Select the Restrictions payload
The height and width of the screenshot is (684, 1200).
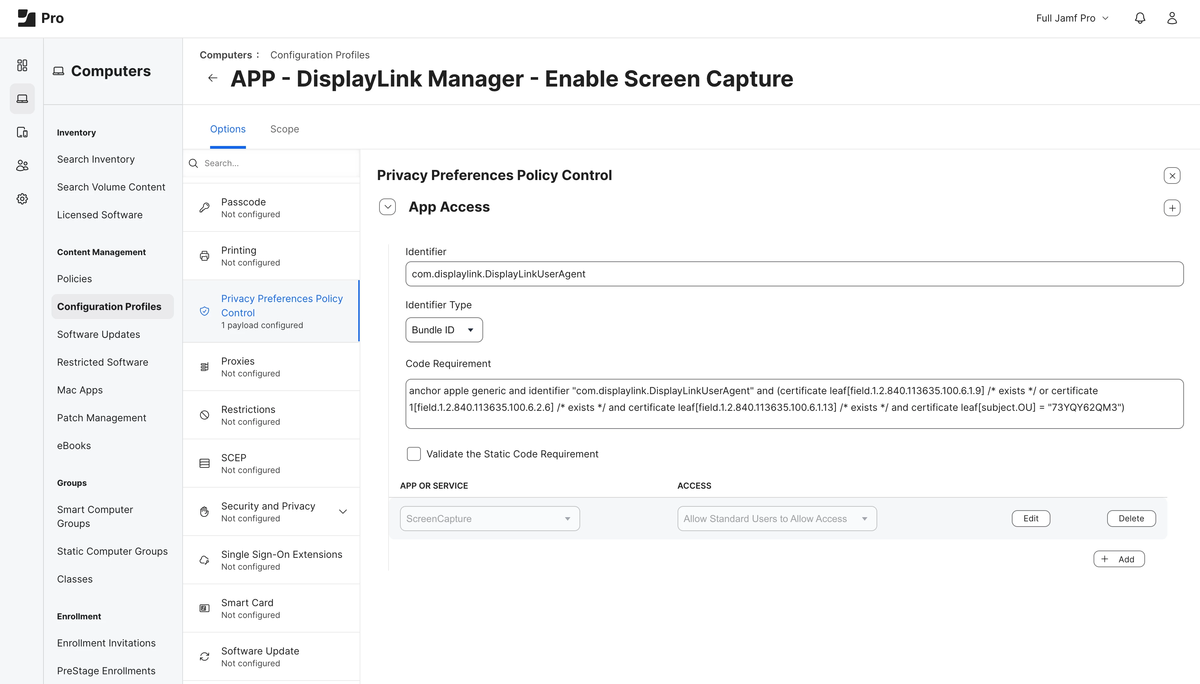tap(271, 415)
